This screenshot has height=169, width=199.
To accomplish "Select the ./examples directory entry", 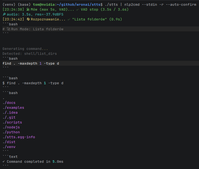I will (13, 108).
